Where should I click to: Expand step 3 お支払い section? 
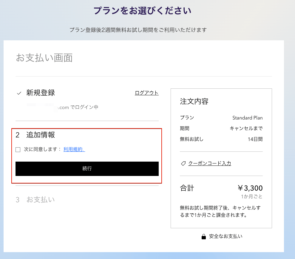[40, 200]
